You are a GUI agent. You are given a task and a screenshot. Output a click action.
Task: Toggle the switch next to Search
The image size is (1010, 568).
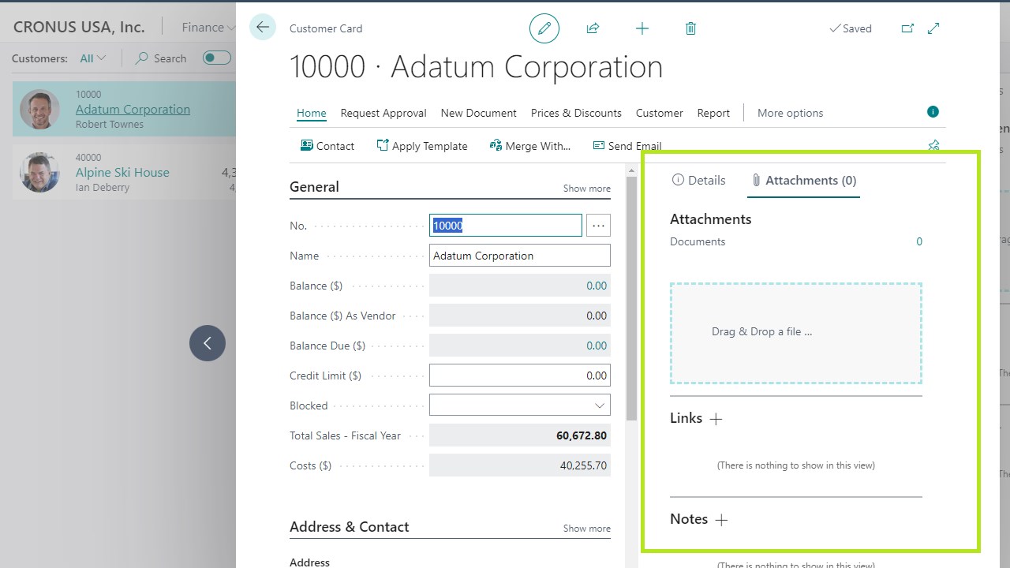[x=217, y=58]
